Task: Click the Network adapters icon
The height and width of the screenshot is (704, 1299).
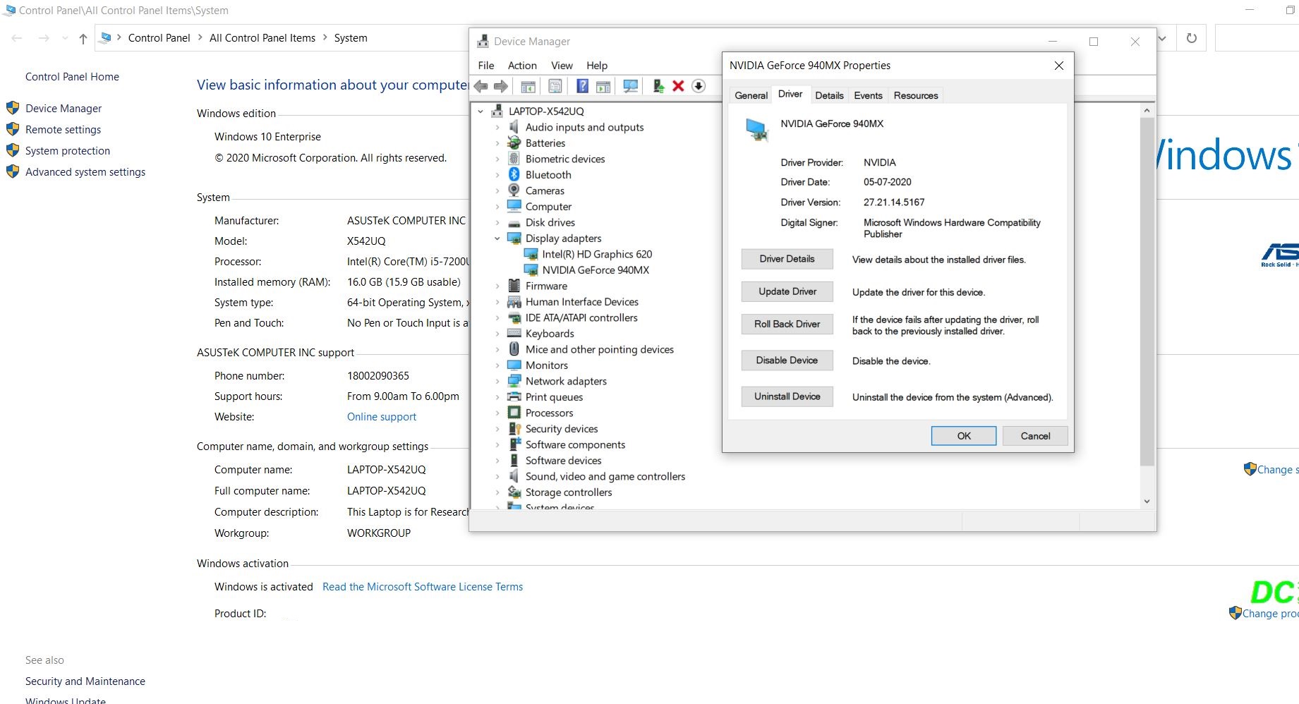Action: (514, 381)
